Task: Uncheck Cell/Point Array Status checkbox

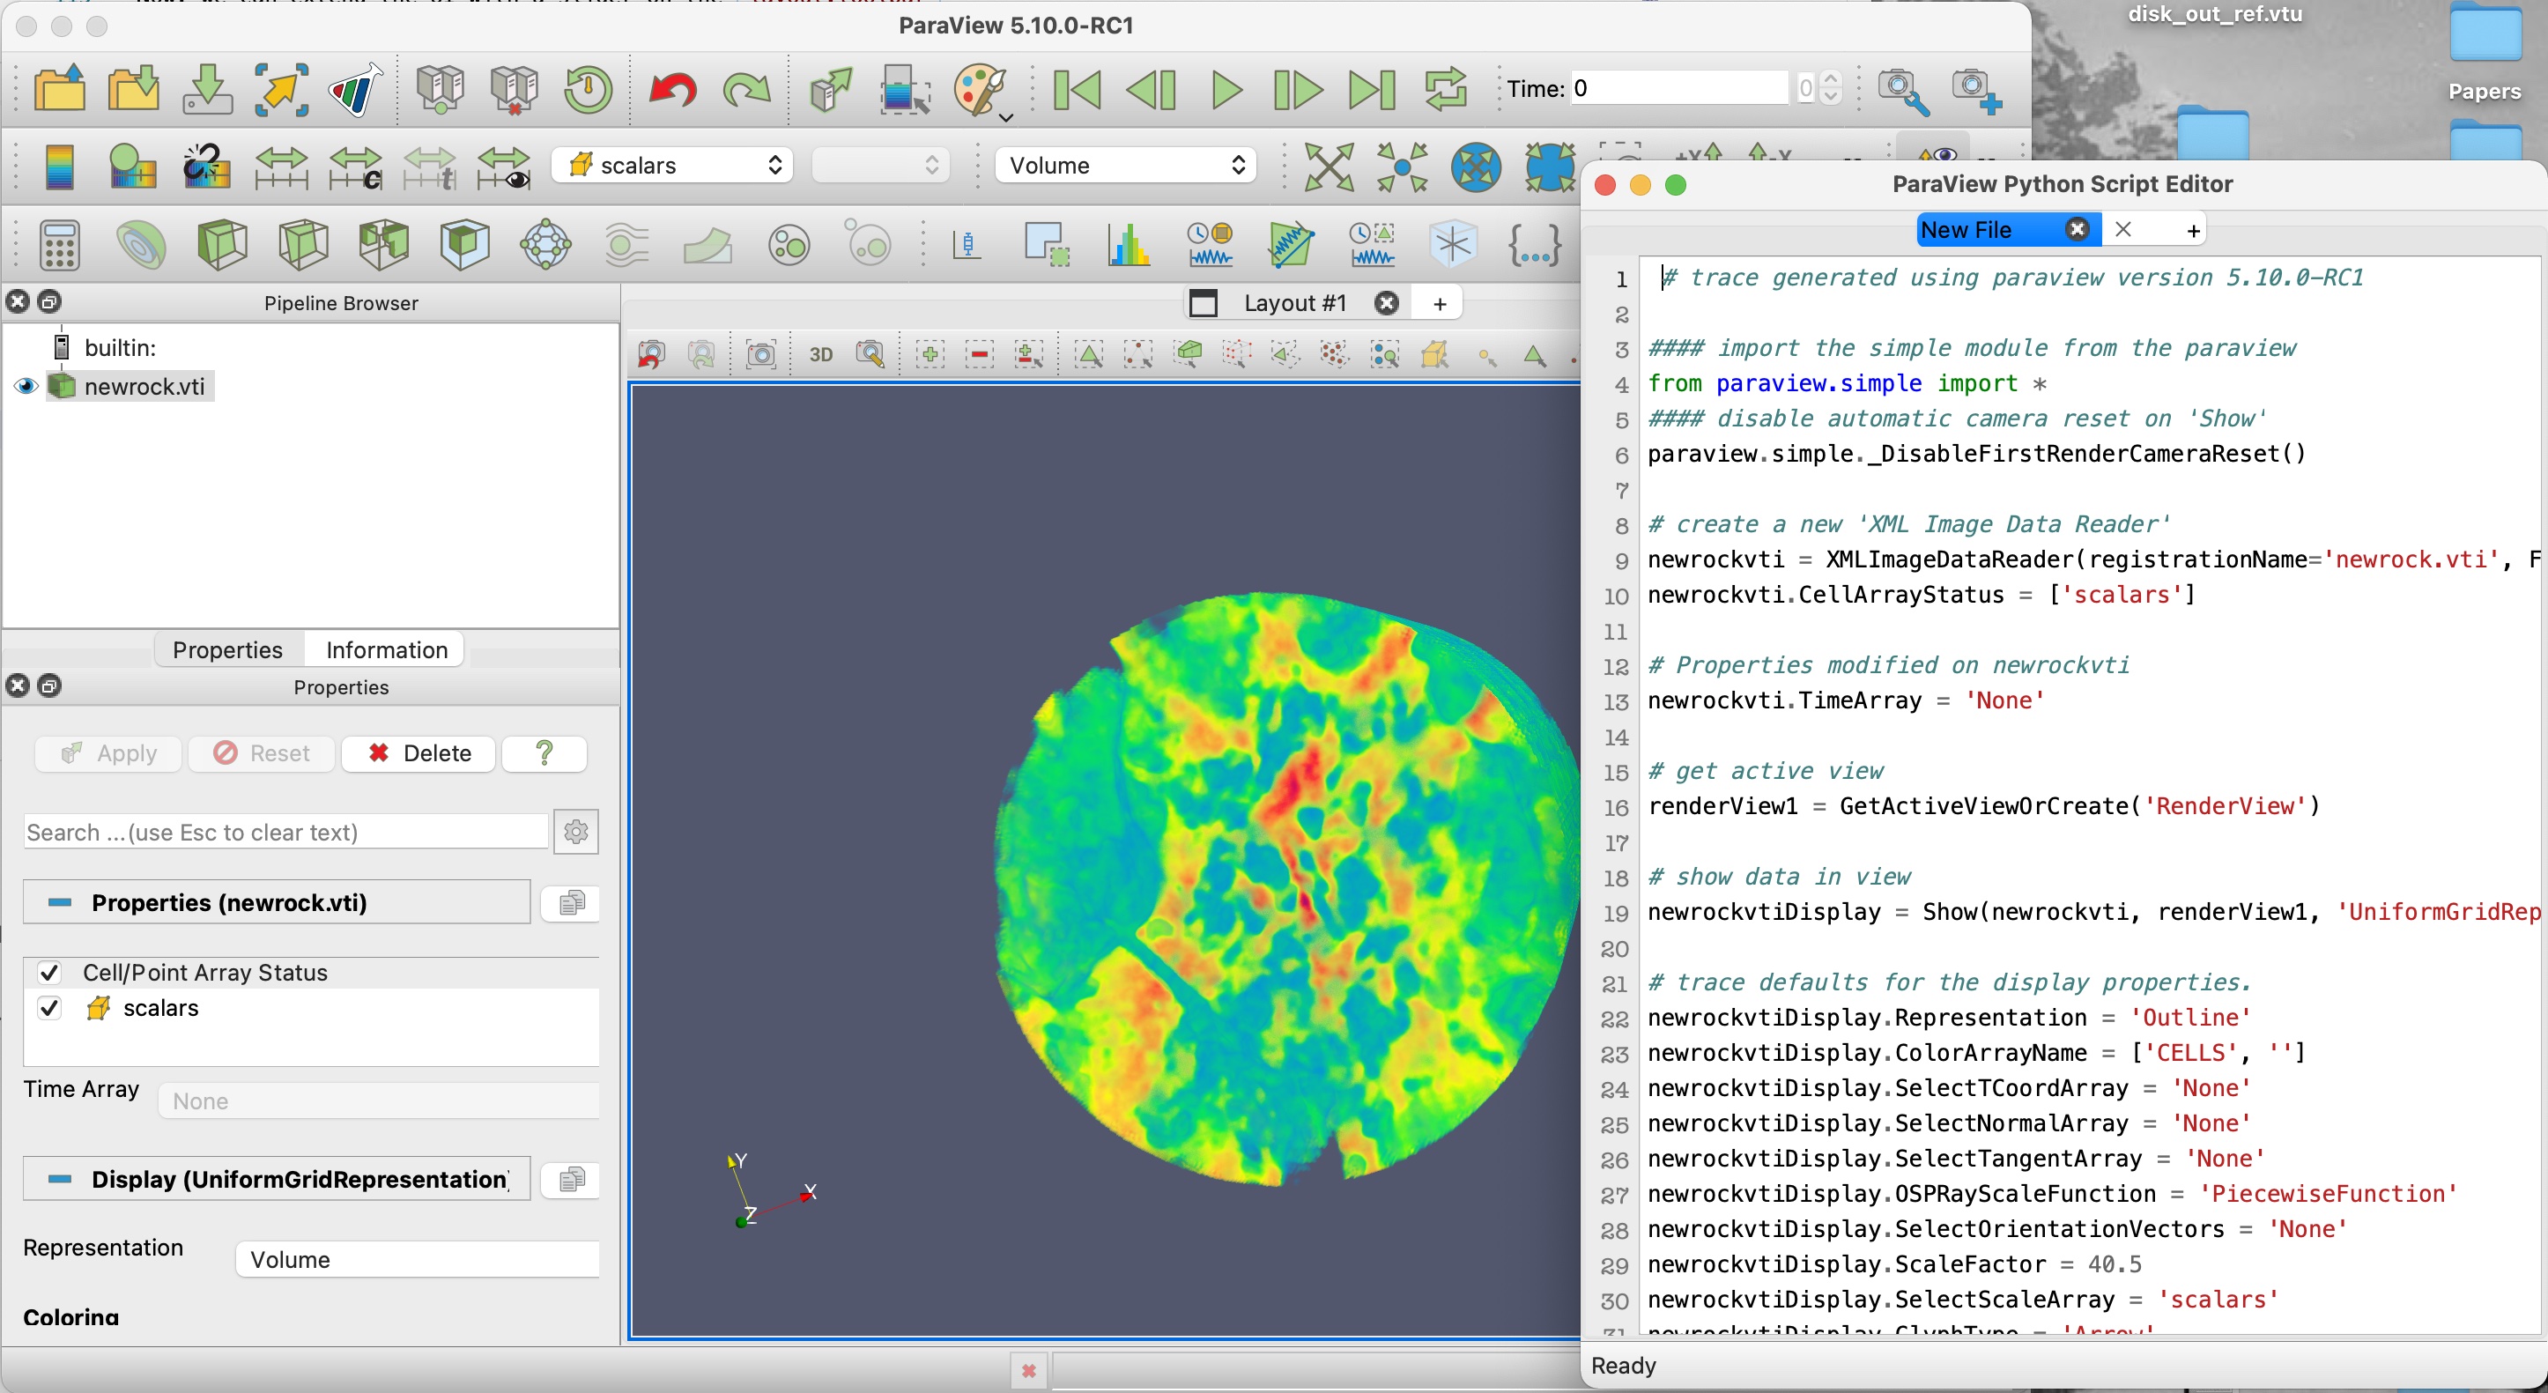Action: [49, 973]
